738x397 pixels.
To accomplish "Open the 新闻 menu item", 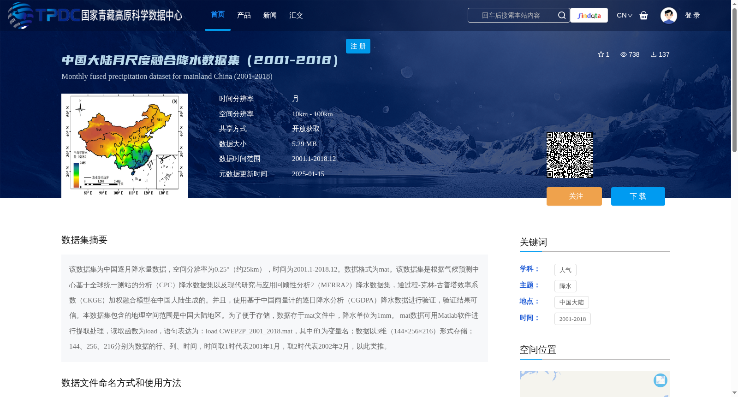I will pyautogui.click(x=270, y=15).
